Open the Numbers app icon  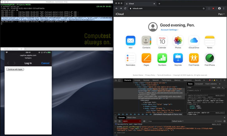162,58
